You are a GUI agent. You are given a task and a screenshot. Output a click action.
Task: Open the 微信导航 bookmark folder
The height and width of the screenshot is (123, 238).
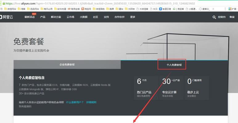click(x=99, y=9)
